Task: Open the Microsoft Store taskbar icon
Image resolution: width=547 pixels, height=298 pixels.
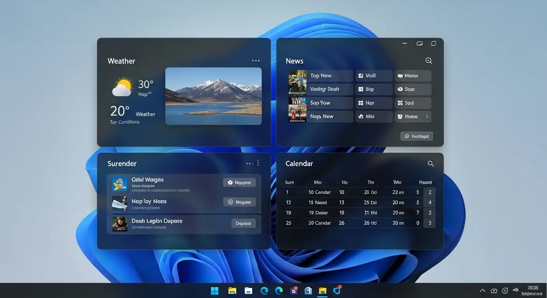Action: [x=308, y=291]
